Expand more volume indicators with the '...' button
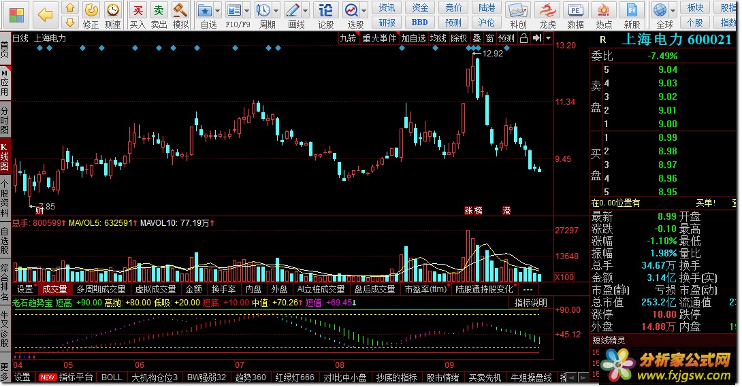This screenshot has height=387, width=742. 528,289
